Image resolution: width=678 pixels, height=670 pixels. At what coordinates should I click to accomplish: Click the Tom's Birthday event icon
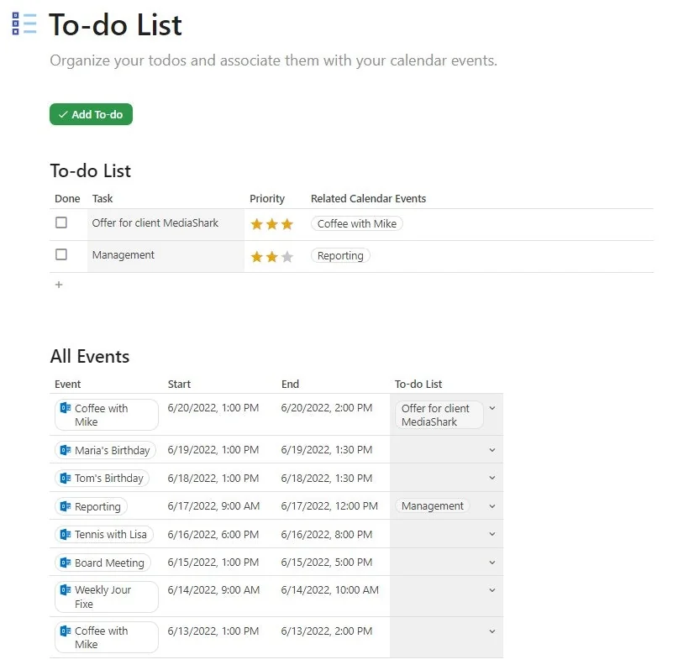coord(67,479)
